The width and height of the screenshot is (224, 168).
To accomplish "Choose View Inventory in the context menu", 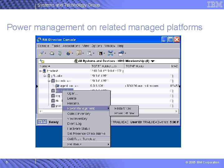I will click(x=86, y=119).
